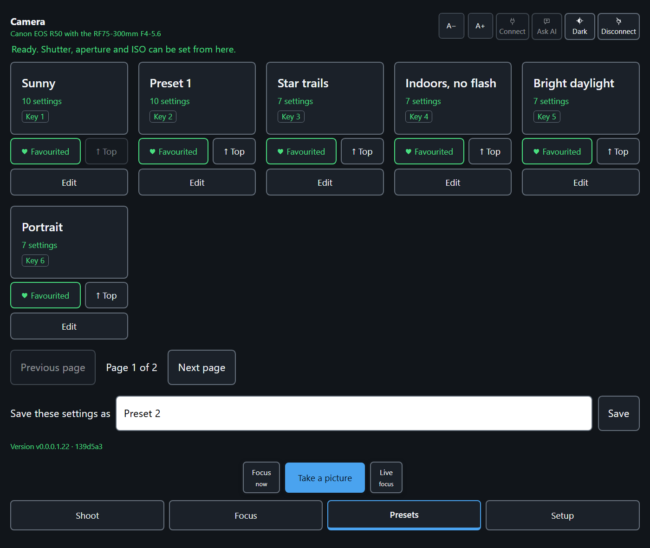
Task: Move Bright daylight to the top
Action: click(618, 151)
